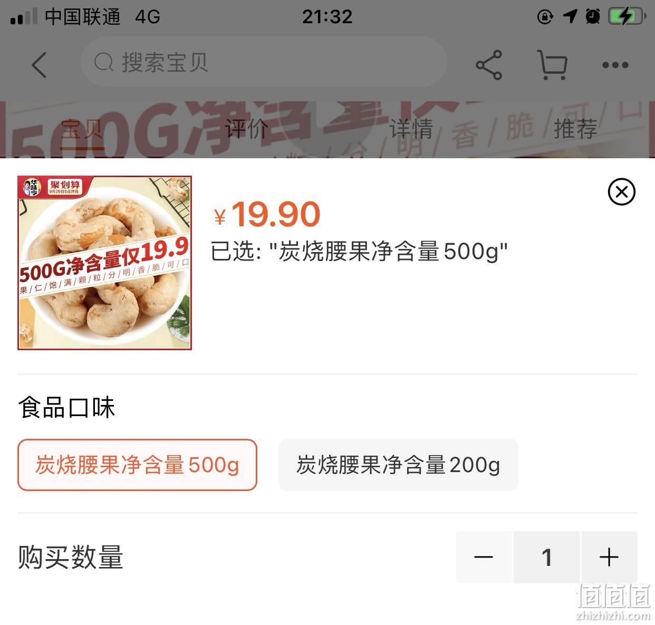Tap the battery charging status icon
Screen dimensions: 655x625
[x=627, y=16]
